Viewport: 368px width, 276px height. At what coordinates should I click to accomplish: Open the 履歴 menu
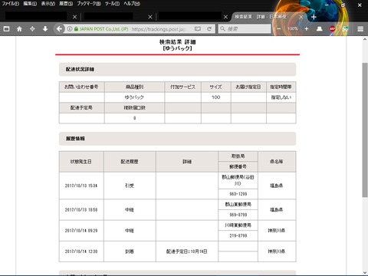66,4
